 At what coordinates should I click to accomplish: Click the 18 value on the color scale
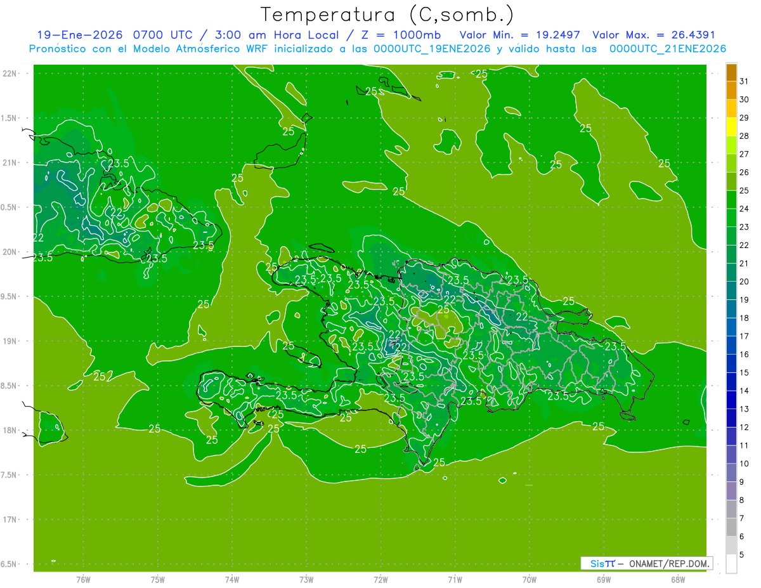click(745, 318)
